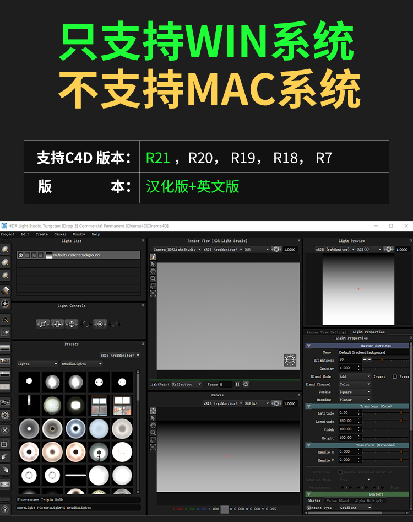Screen dimensions: 413x522
Task: Switch to Render View Settings tab
Action: [326, 332]
